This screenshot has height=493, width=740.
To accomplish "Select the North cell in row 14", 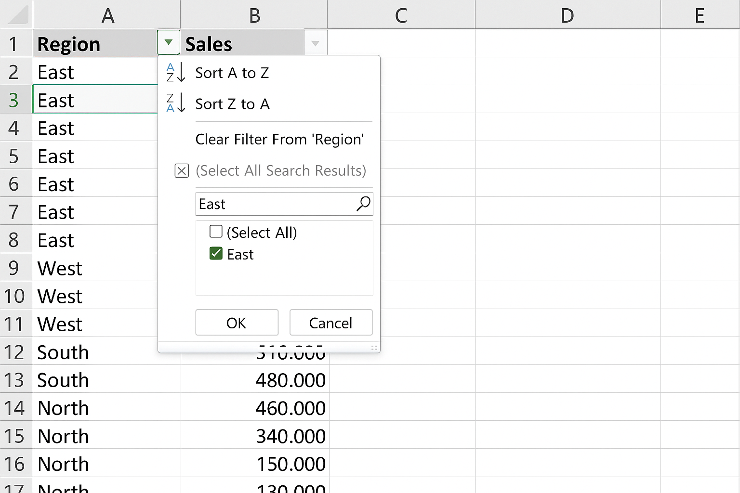I will coord(107,408).
